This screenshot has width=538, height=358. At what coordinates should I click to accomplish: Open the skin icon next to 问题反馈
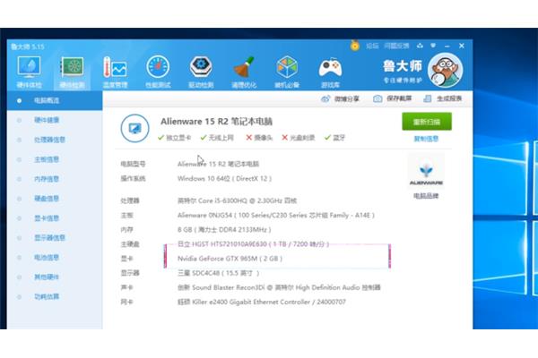coord(420,46)
